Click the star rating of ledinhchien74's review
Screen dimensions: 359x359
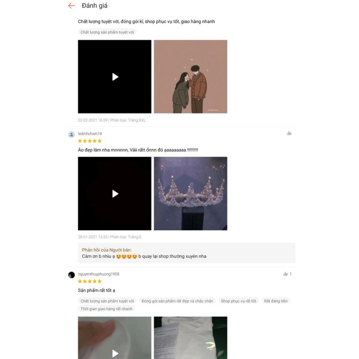(x=90, y=141)
